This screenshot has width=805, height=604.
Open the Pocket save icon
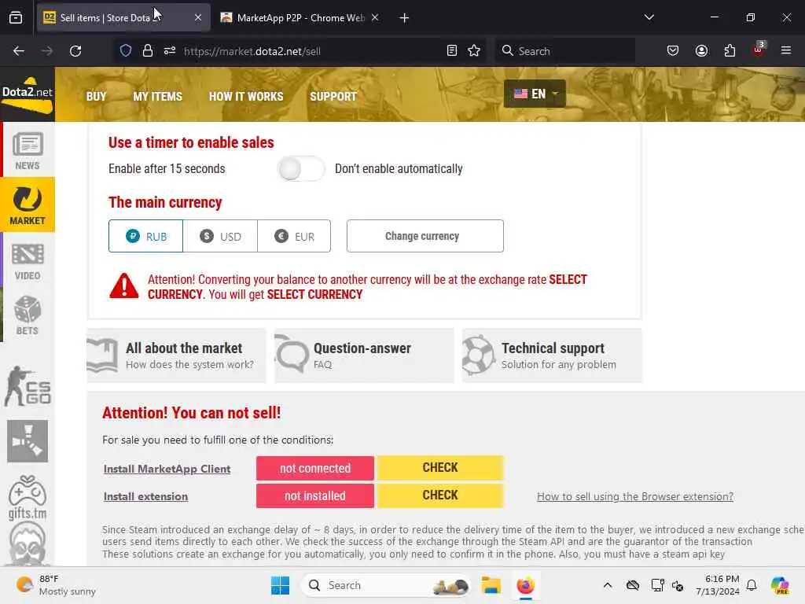point(673,51)
